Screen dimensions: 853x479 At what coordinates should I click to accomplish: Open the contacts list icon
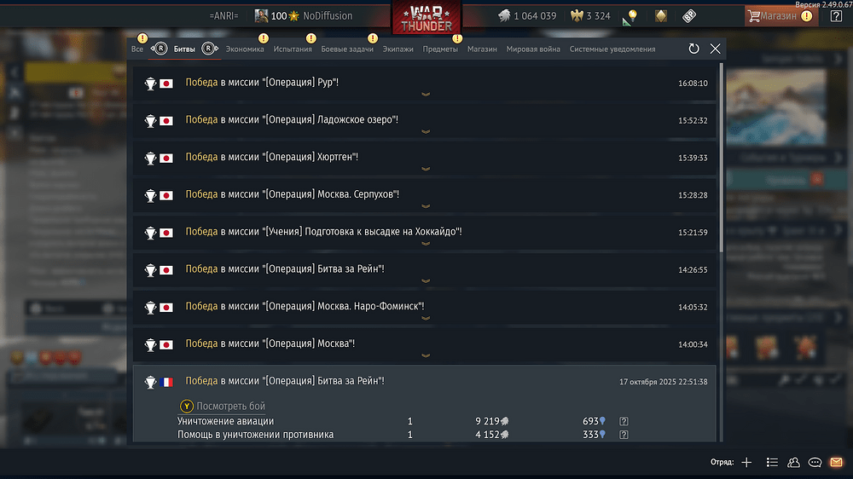pos(793,462)
